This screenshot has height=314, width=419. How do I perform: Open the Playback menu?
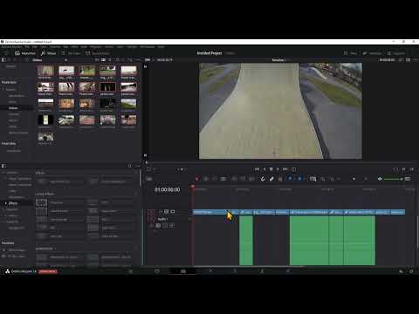point(95,46)
